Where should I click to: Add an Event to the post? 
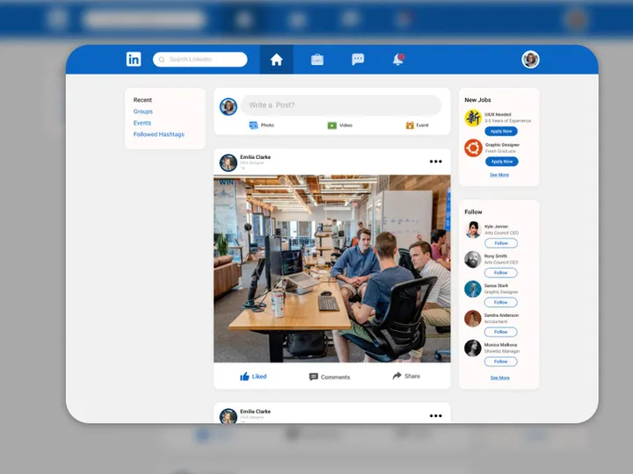(x=417, y=126)
